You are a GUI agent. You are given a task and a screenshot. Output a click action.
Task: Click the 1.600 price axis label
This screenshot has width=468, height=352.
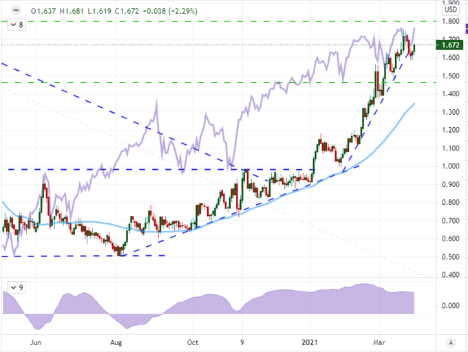[x=450, y=58]
